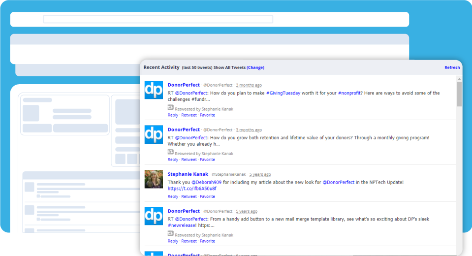Open DonorPerfect name on the #newrelease tweet
This screenshot has width=472, height=256.
click(x=184, y=211)
